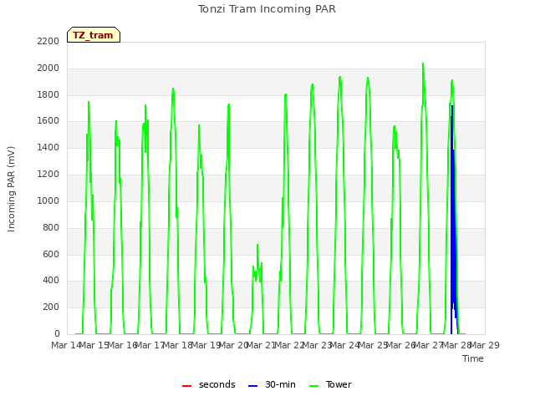
Task: Click the green Tower legend swatch
Action: pos(313,386)
